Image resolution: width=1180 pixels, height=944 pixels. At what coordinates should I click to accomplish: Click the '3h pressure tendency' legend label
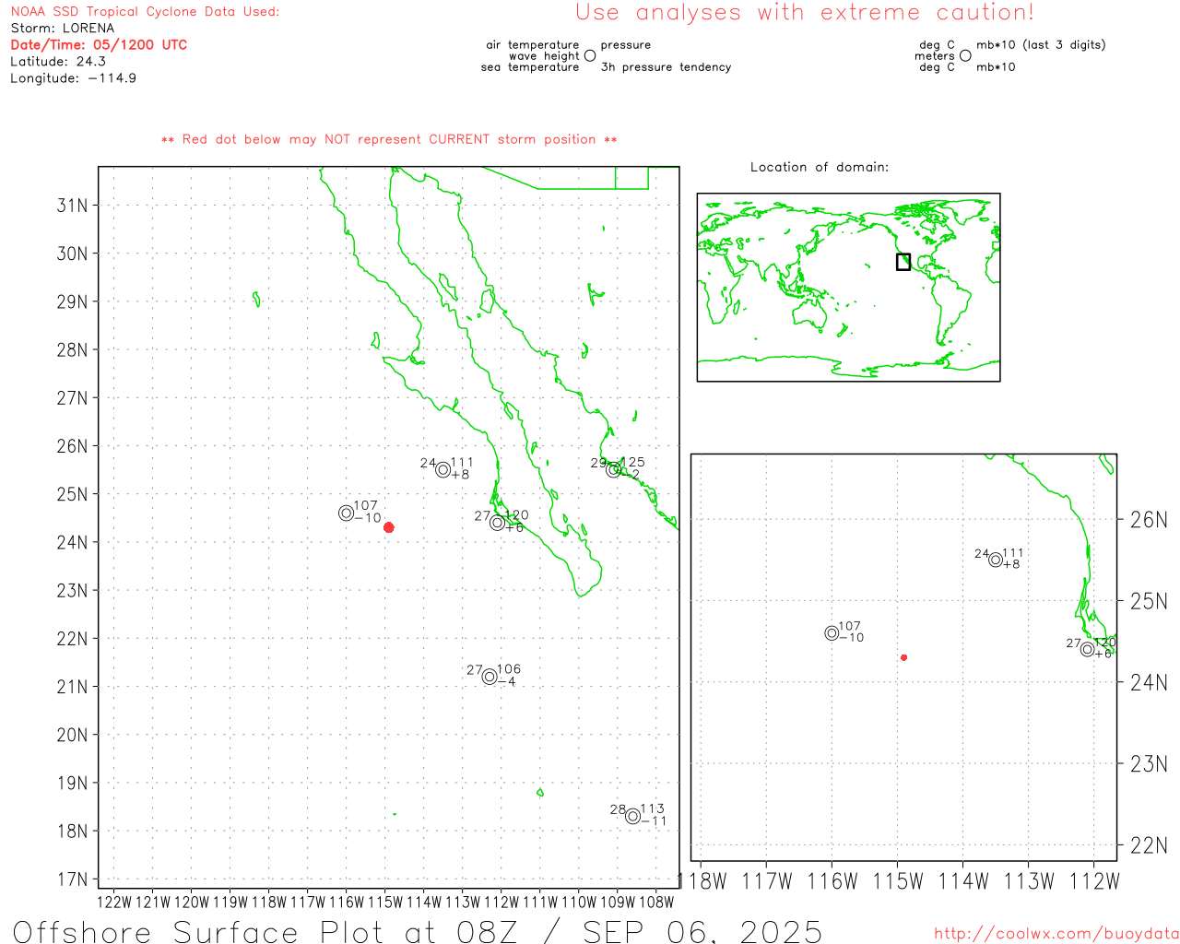click(666, 67)
